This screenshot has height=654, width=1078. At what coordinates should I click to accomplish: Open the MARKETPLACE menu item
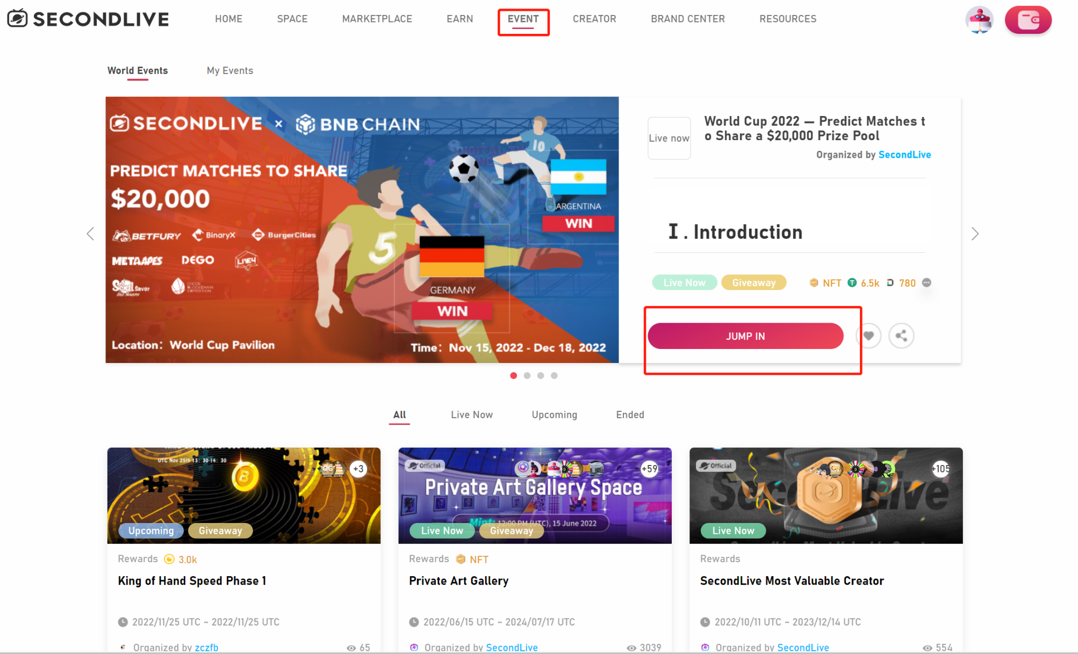tap(377, 19)
